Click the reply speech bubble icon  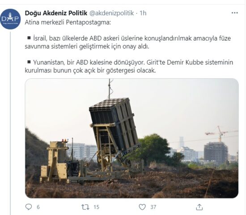click(x=28, y=207)
